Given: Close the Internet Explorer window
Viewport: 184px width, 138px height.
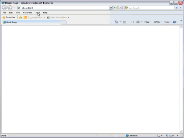Looking at the screenshot, I should 181,3.
